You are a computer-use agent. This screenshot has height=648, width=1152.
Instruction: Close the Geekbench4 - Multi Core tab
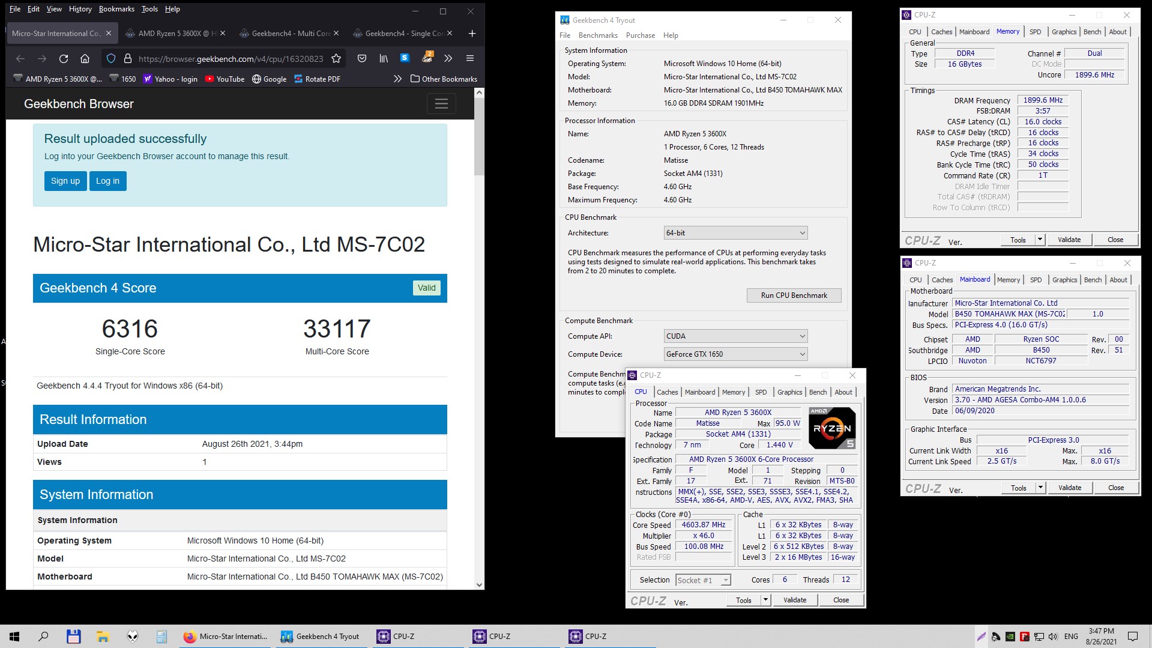point(336,33)
